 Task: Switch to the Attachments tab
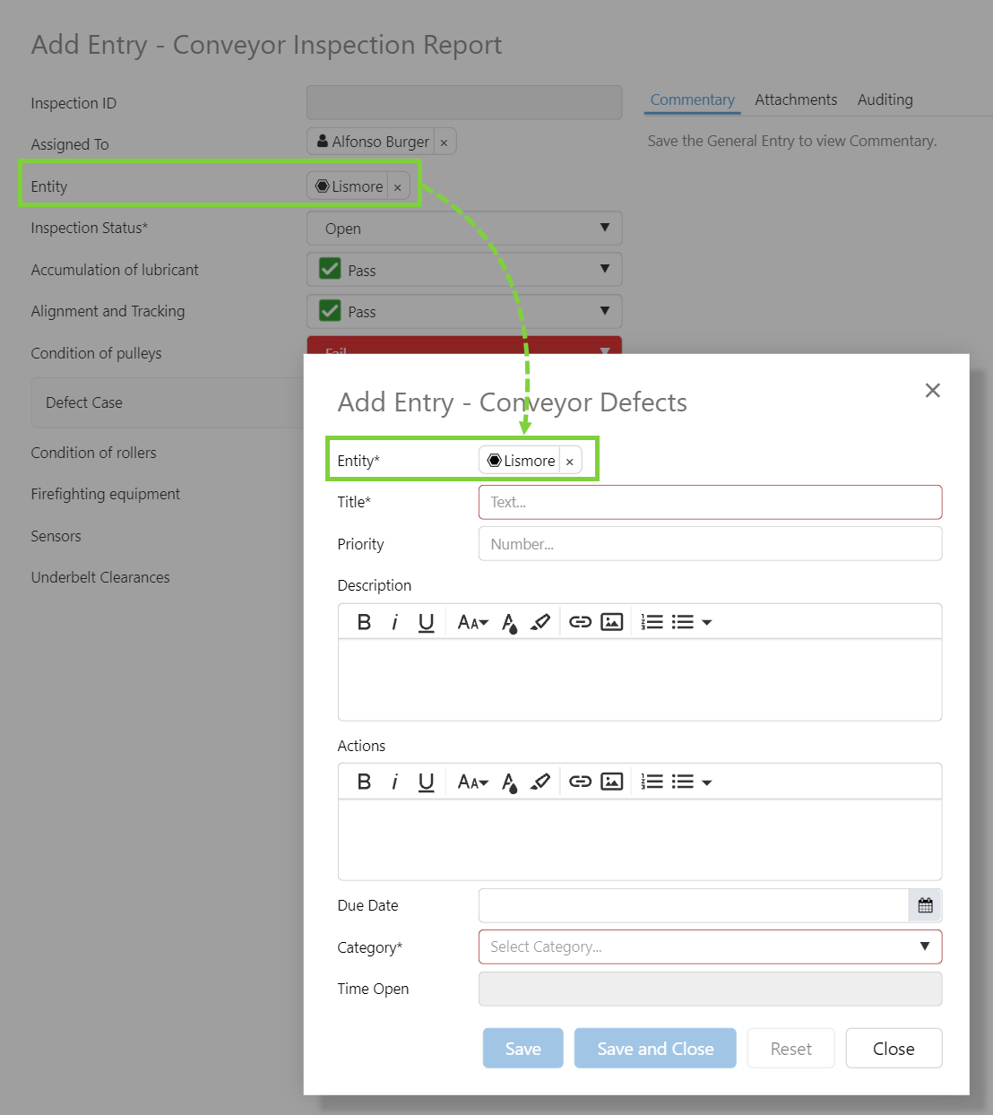click(x=795, y=99)
